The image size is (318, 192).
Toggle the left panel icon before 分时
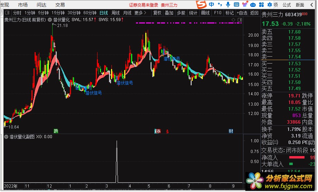tap(7, 13)
